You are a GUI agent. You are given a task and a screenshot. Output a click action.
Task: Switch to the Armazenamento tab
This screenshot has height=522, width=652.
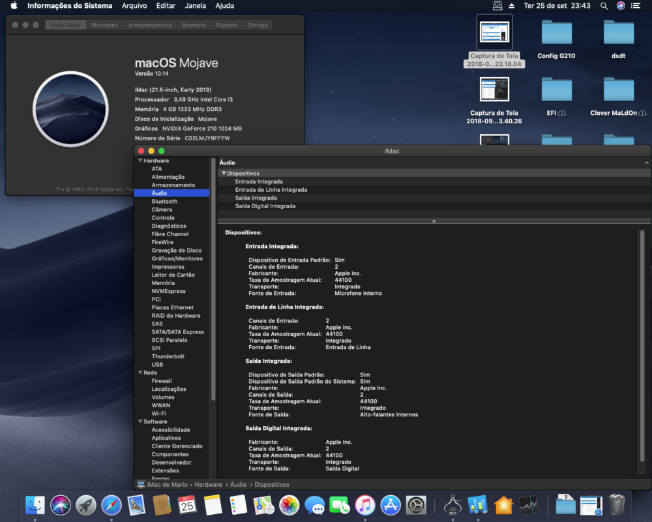click(x=150, y=25)
